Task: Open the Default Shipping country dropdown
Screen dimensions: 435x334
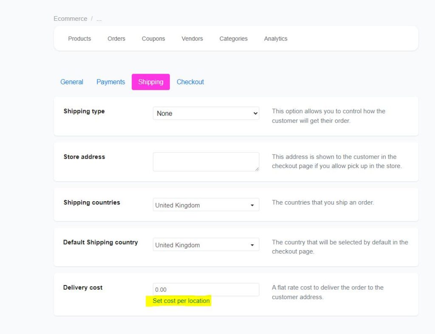Action: [x=206, y=245]
